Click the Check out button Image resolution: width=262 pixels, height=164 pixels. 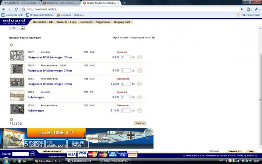140,123
